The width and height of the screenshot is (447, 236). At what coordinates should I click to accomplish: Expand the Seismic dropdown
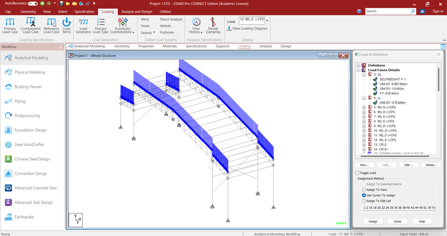pos(148,33)
